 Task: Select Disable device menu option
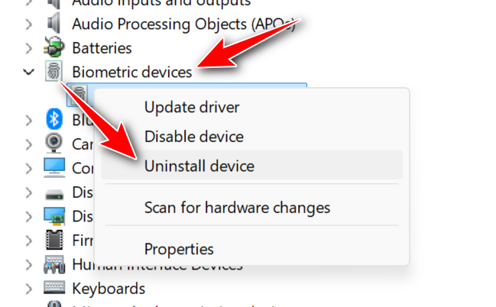[x=193, y=137]
